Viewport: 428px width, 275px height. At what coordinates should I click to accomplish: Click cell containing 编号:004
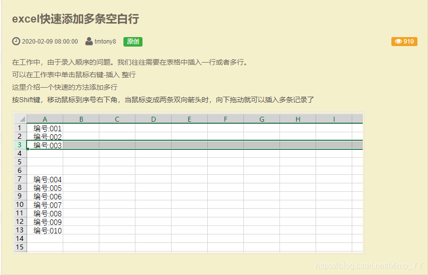coord(45,179)
